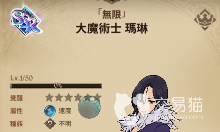This screenshot has height=132, width=220.
Task: Click the Merlin character portrait
Action: 148,104
